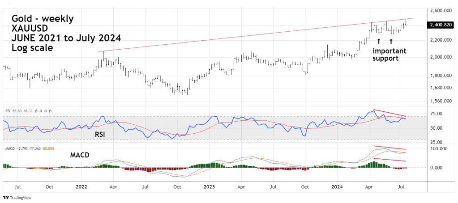Click the MACD value 80.055 in legend
Viewport: 458px width, 203px height.
(60, 146)
